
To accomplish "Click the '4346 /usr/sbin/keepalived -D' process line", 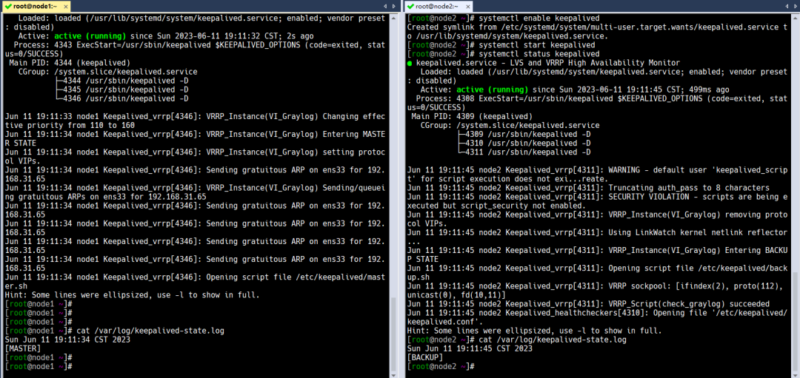I will point(121,98).
